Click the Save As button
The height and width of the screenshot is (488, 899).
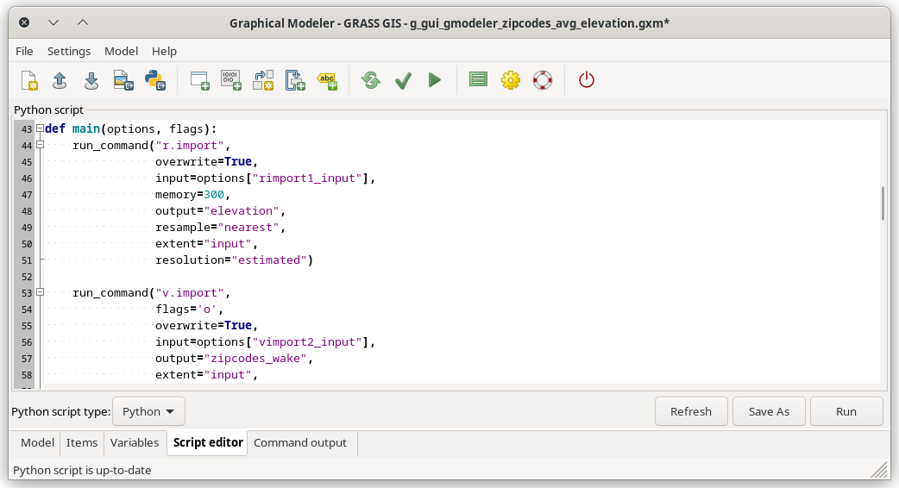tap(768, 411)
